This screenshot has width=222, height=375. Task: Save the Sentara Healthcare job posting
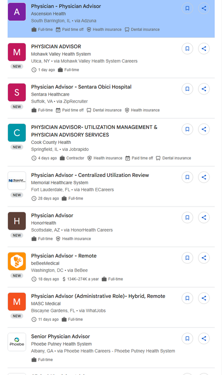[187, 89]
